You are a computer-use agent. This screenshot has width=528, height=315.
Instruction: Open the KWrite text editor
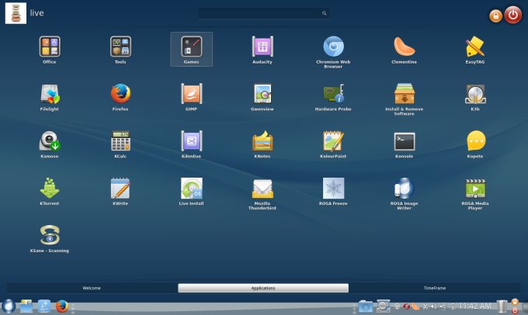click(120, 191)
